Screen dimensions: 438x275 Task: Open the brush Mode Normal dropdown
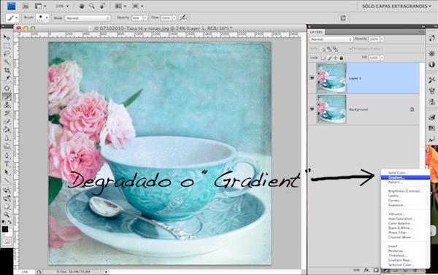coord(88,18)
